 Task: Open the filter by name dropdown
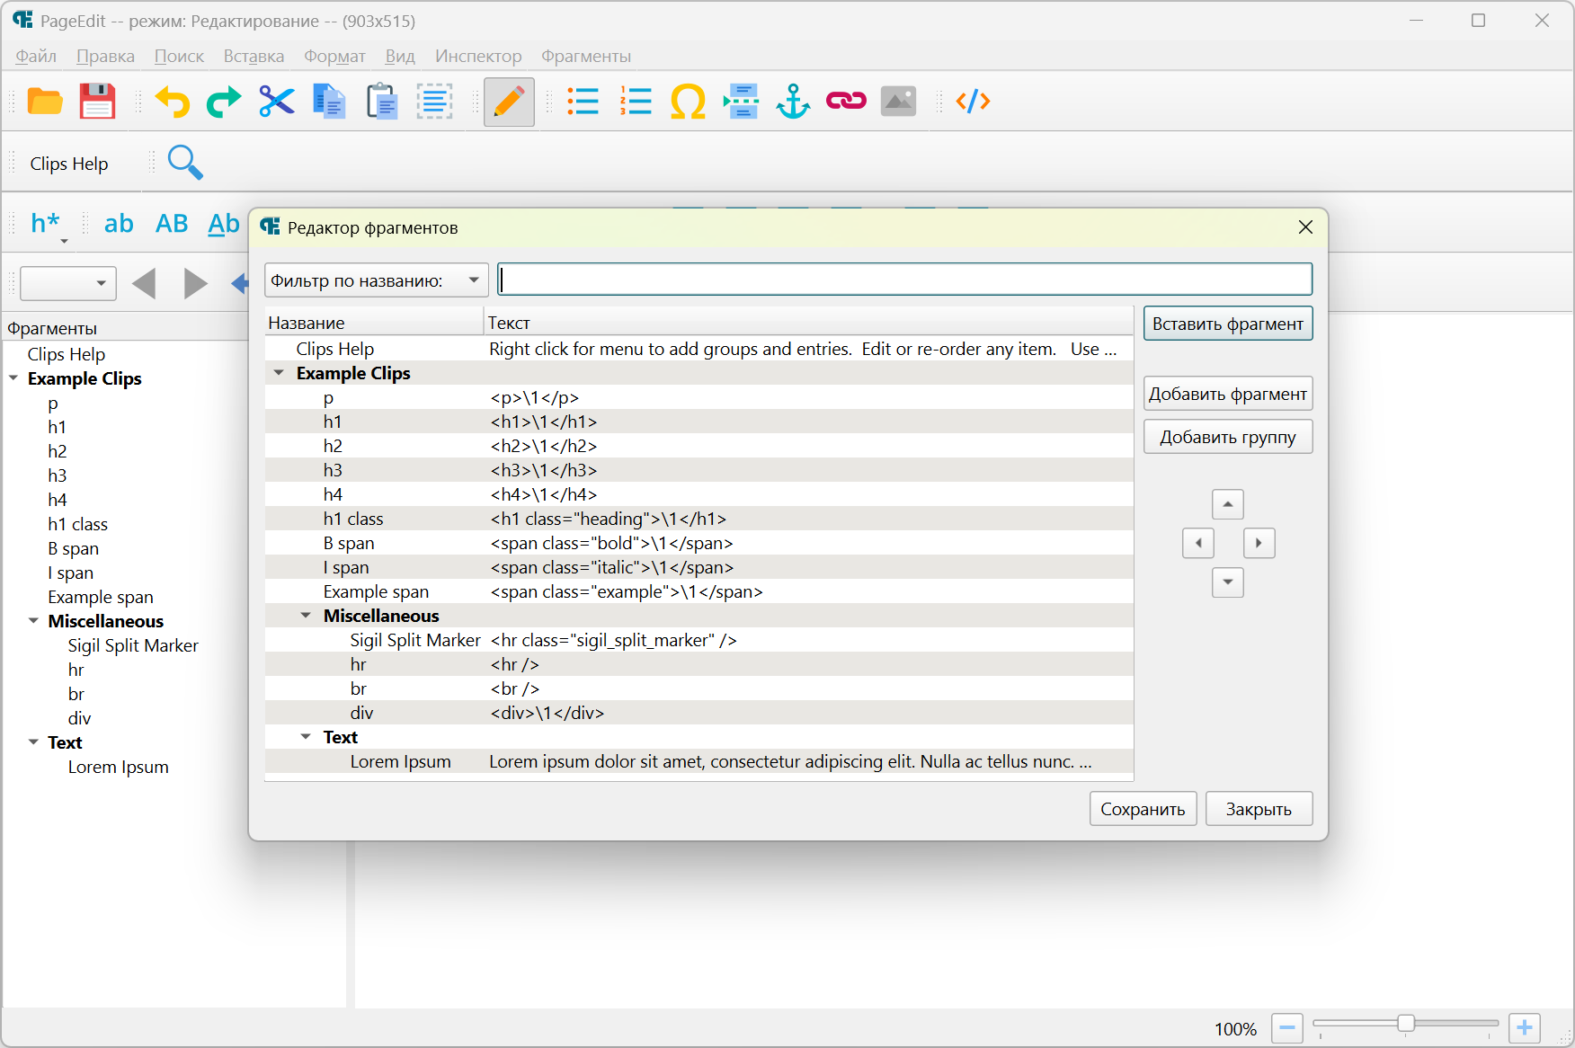pos(376,280)
